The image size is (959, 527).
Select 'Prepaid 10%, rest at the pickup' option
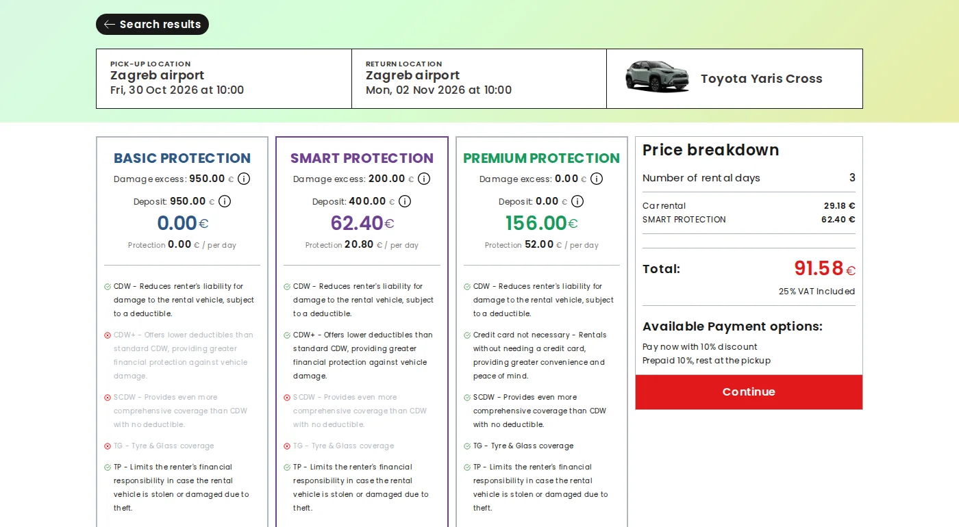click(706, 361)
